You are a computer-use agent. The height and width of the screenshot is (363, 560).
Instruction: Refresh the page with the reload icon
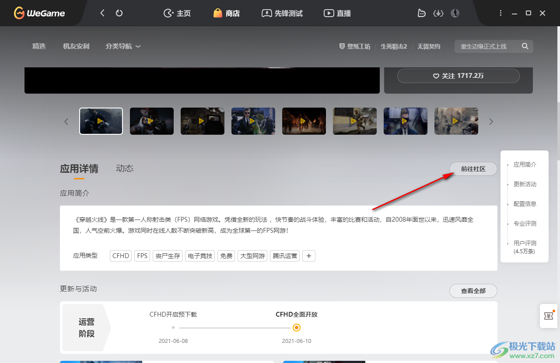119,13
